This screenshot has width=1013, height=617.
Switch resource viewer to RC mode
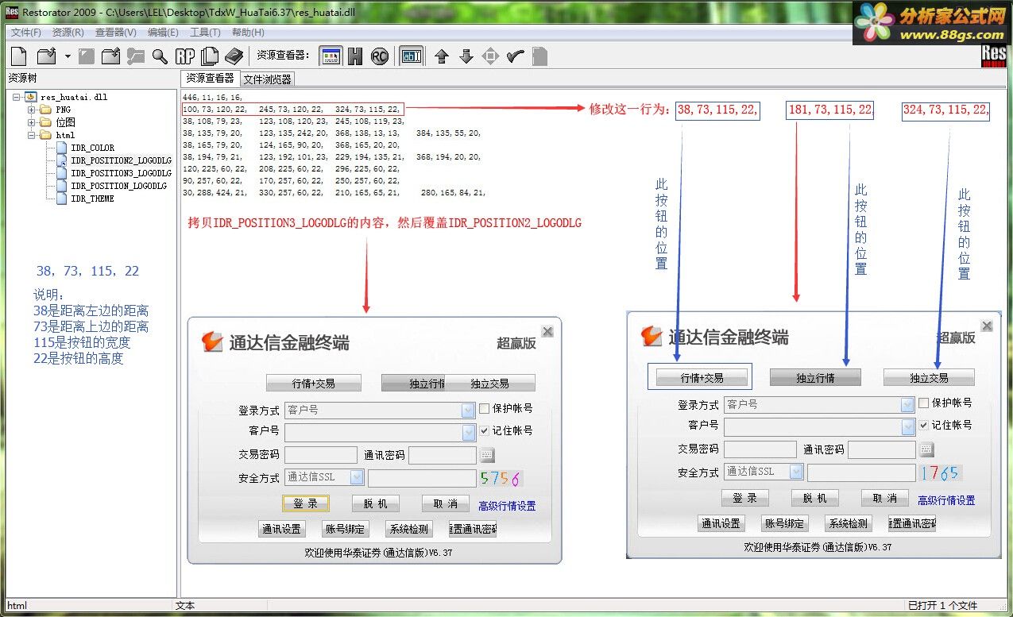pyautogui.click(x=380, y=56)
